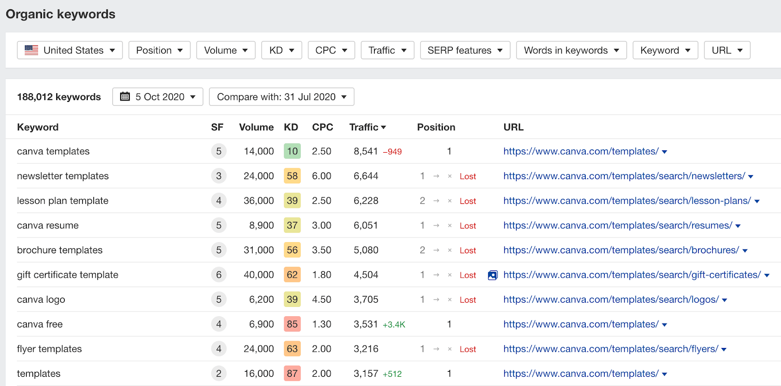Click the Keyword column header
This screenshot has height=386, width=781.
(x=38, y=127)
